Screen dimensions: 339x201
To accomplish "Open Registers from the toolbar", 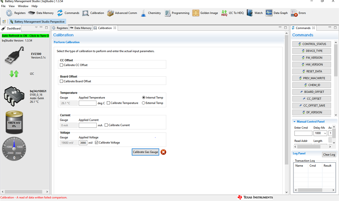I will pos(16,13).
